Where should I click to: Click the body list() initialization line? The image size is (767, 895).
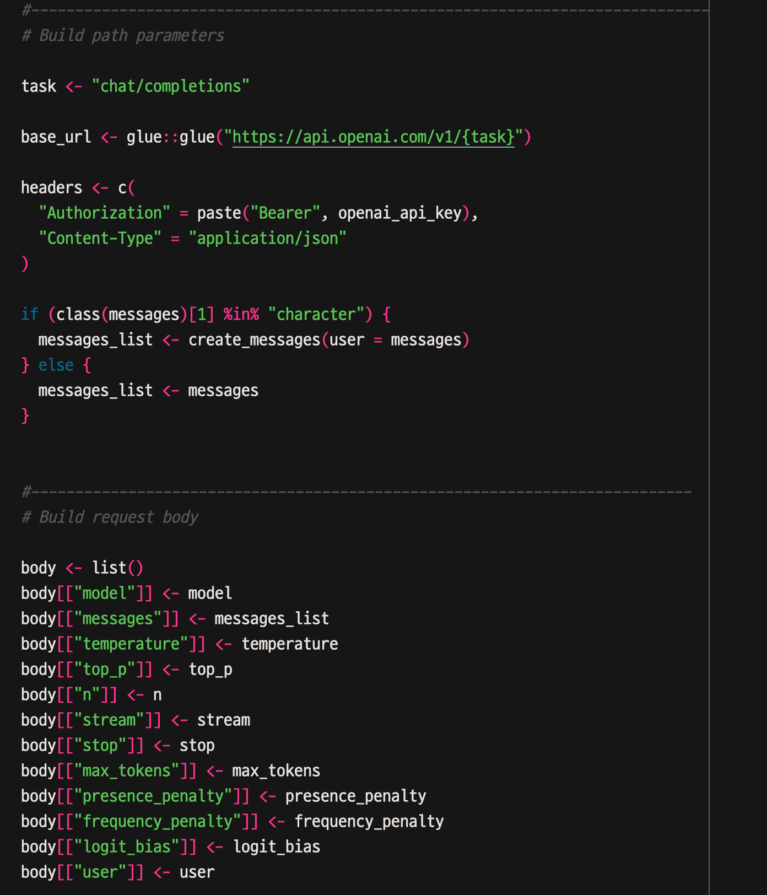tap(82, 568)
